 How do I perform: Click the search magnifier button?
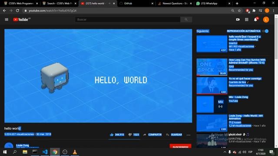186,19
